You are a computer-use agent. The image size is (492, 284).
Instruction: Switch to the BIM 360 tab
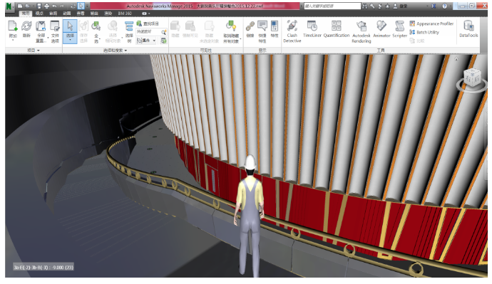(125, 14)
